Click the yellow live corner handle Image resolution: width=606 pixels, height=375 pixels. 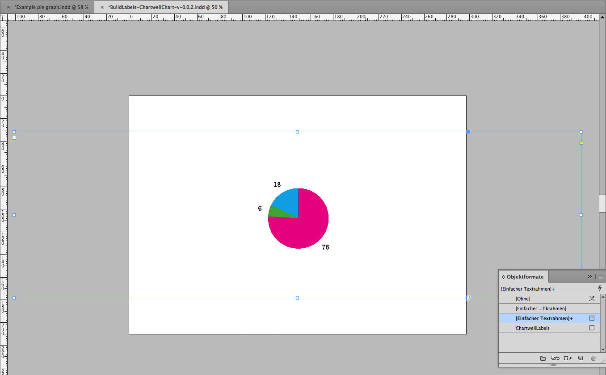[x=581, y=143]
